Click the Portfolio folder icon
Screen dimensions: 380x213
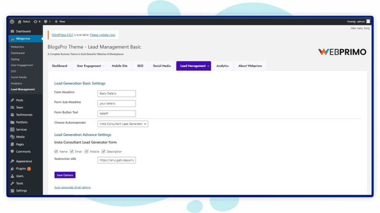click(12, 122)
